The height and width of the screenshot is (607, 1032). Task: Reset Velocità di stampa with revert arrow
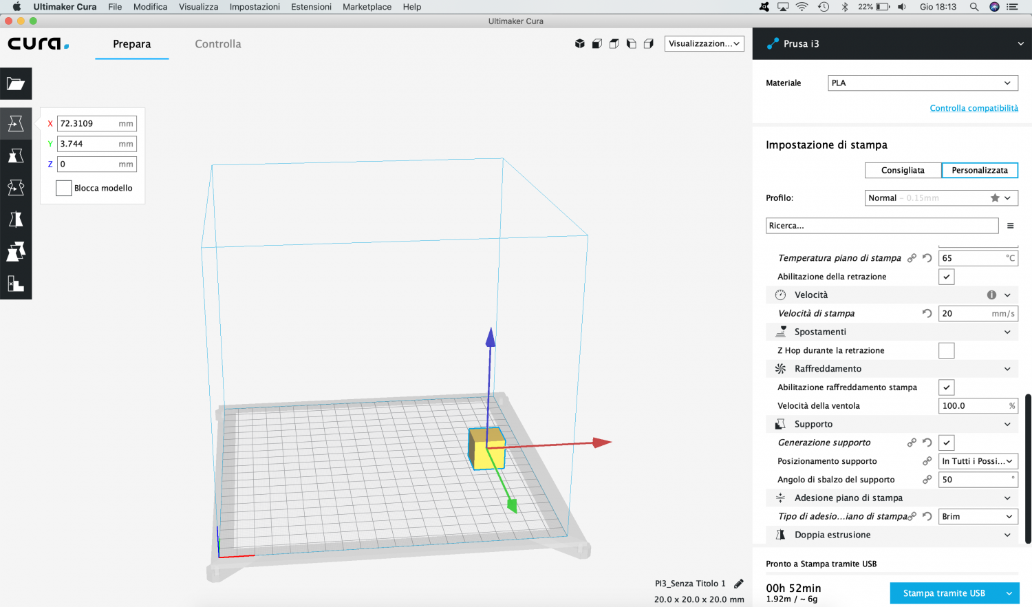(927, 313)
